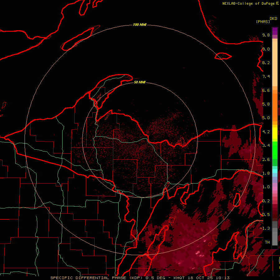
Task: Click the 1.8 scale value
Action: [x=266, y=173]
